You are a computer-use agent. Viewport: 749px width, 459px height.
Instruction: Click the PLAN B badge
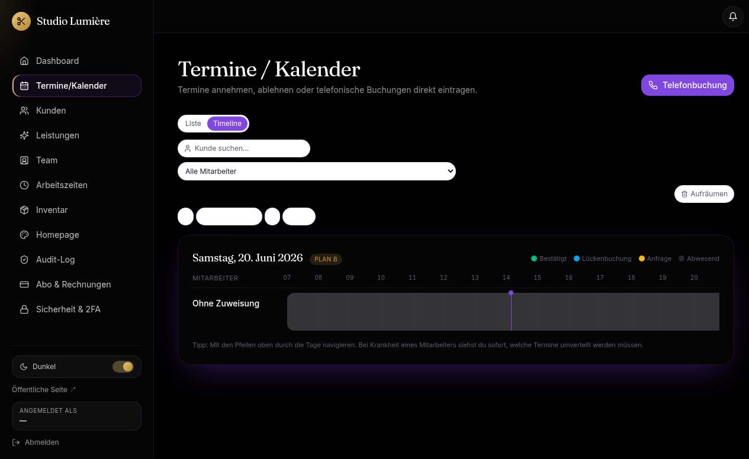(326, 259)
